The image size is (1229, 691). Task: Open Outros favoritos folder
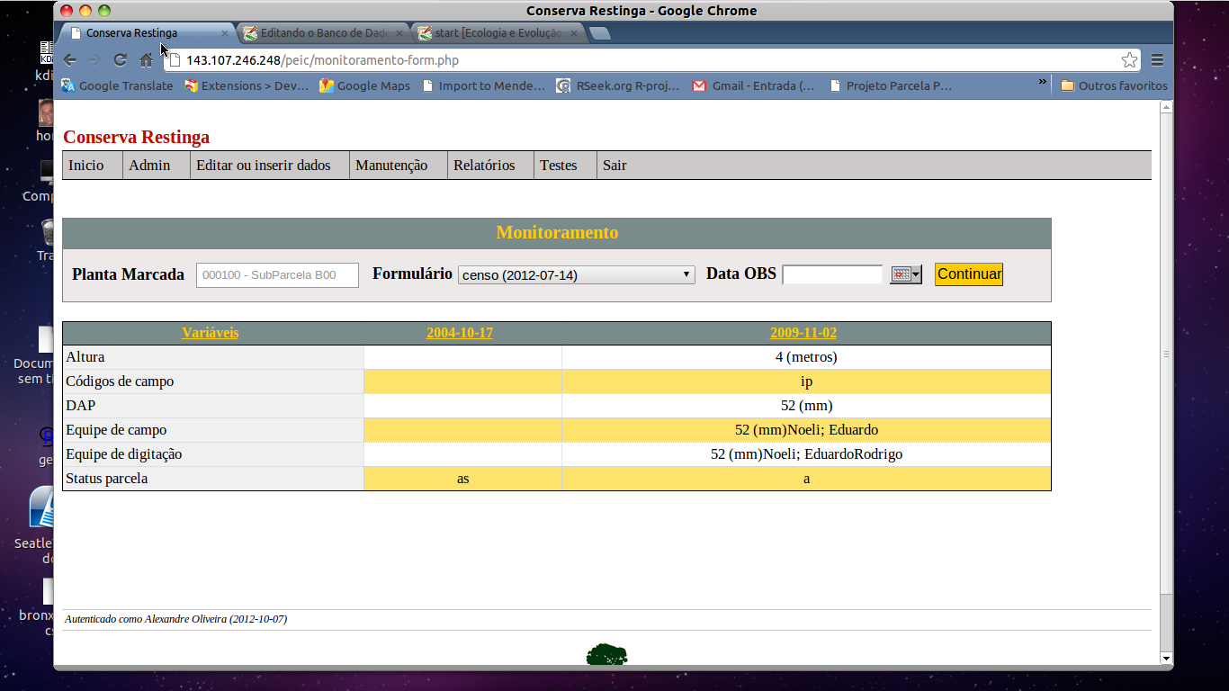coord(1114,86)
